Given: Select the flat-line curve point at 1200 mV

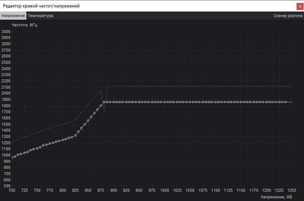Looking at the screenshot, I should click(266, 102).
